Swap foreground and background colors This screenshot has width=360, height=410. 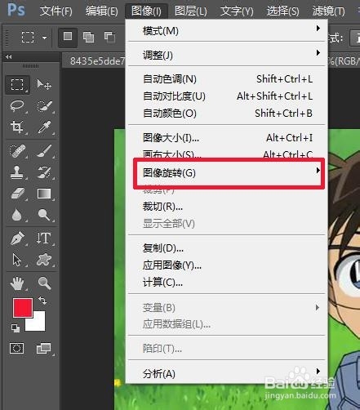point(42,301)
